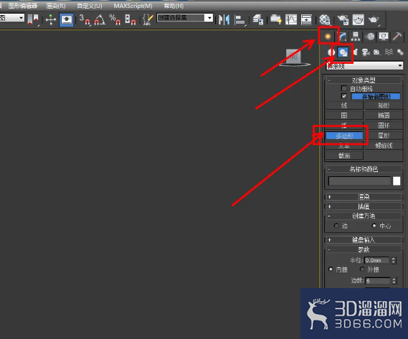The width and height of the screenshot is (408, 339).
Task: Toggle the Percent Snap icon
Action: 115,19
